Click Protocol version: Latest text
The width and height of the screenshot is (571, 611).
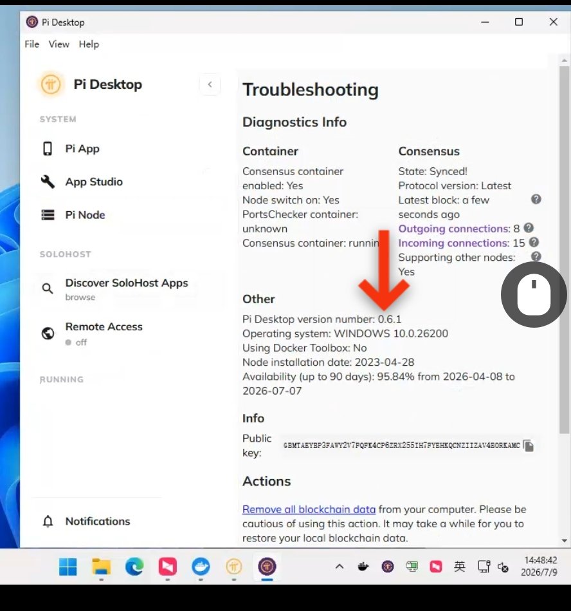point(455,185)
